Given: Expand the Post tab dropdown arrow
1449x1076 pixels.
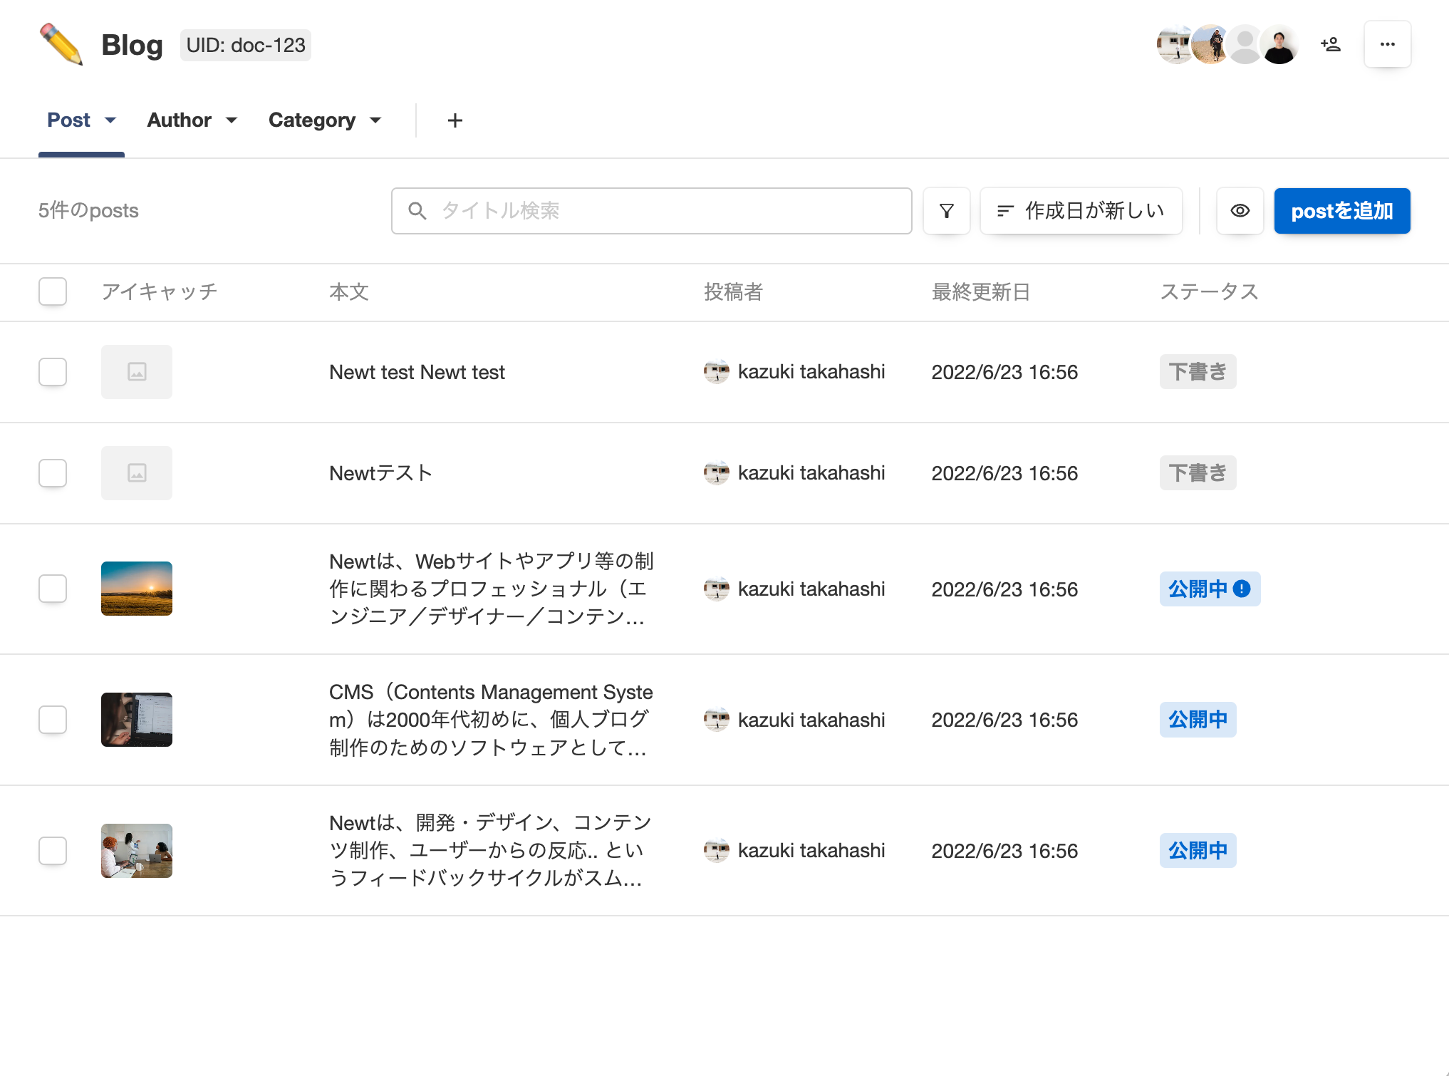Looking at the screenshot, I should click(x=110, y=120).
